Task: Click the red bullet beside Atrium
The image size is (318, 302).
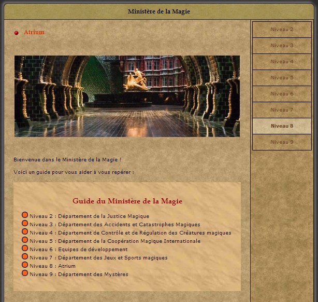Action: pyautogui.click(x=16, y=33)
